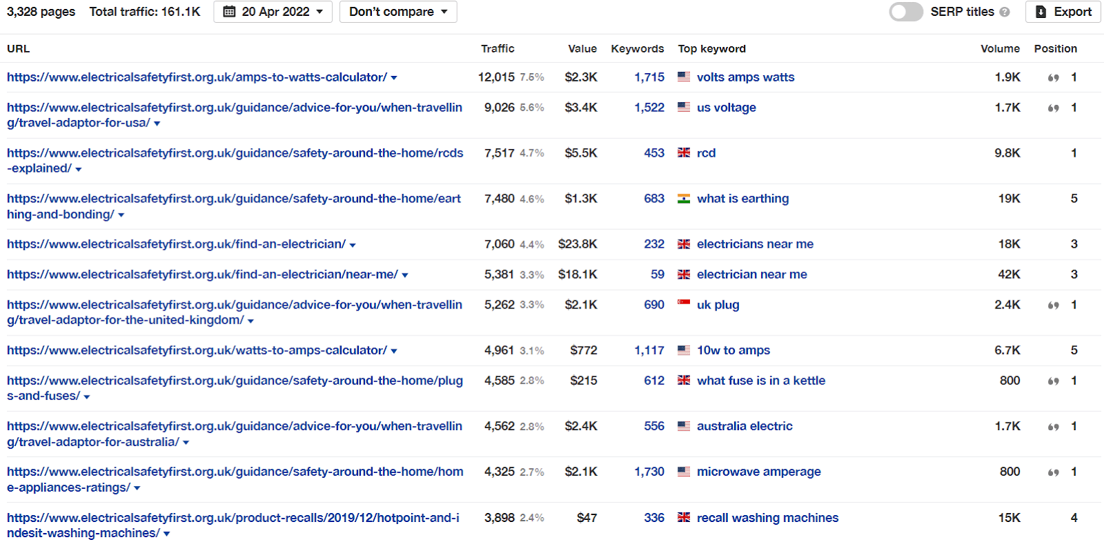Click the help icon next to SERP titles
This screenshot has width=1104, height=542.
coord(1005,12)
